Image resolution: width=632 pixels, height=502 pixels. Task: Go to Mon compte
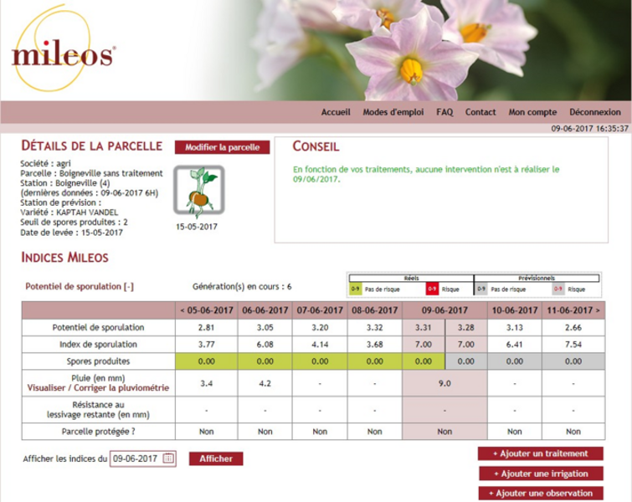point(532,112)
